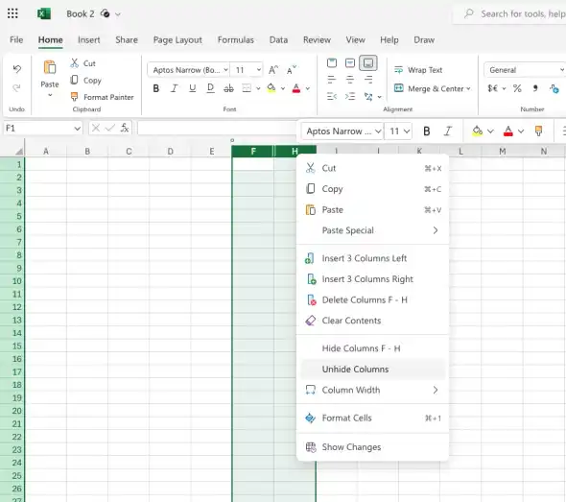The height and width of the screenshot is (502, 566).
Task: Click the Excel logo icon
Action: click(x=44, y=13)
